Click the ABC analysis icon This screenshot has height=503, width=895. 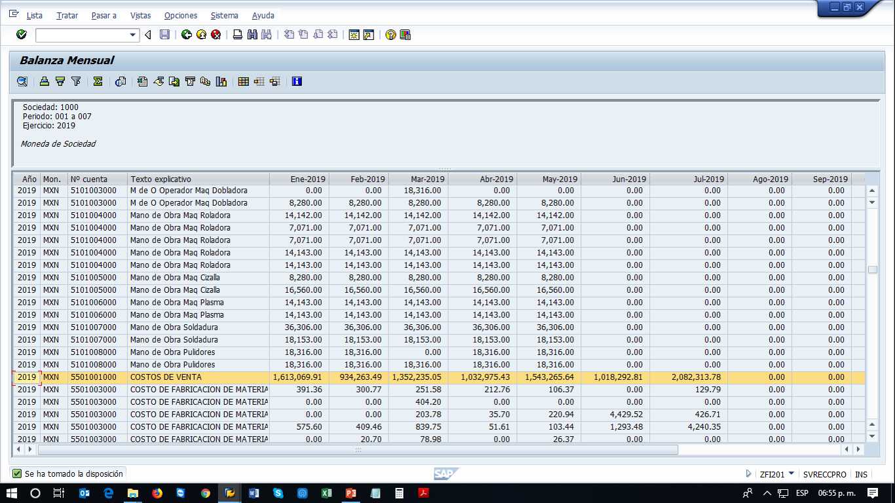[x=206, y=81]
